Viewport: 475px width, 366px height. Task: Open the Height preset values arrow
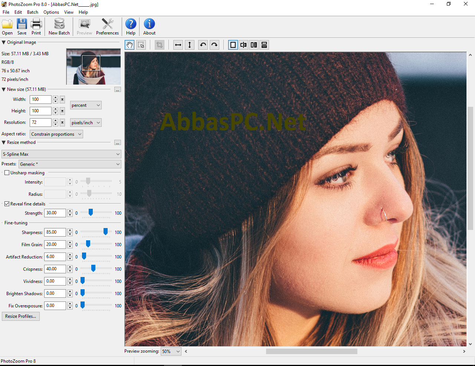[62, 111]
